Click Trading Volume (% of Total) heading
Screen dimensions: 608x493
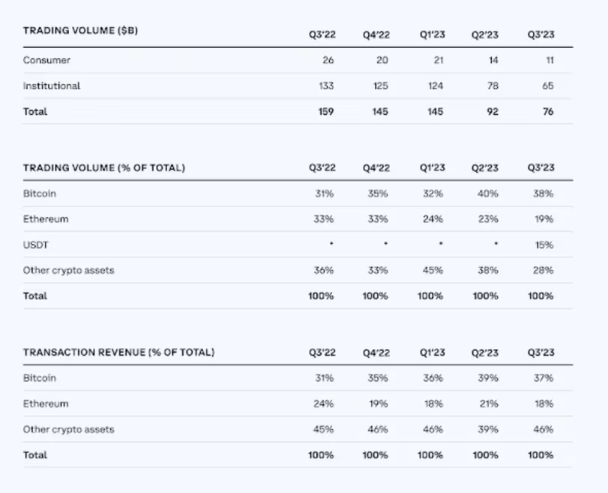pyautogui.click(x=103, y=167)
